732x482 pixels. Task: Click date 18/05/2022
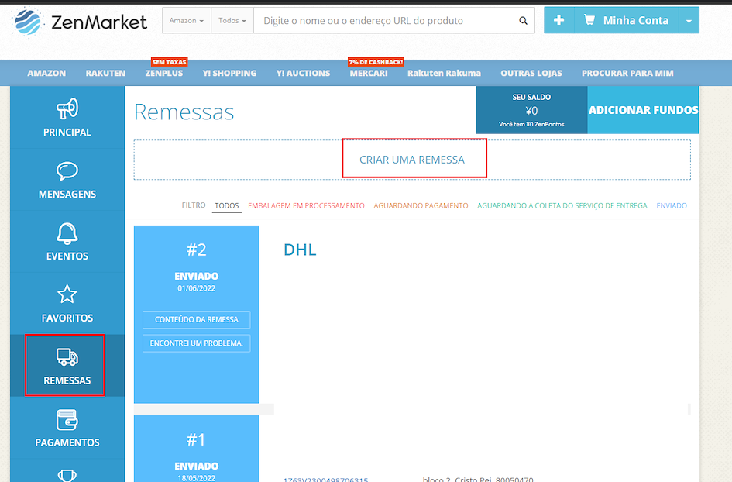pyautogui.click(x=196, y=478)
